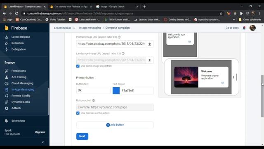
Task: Open the Learn to Code with bookmark
Action: pos(147,19)
